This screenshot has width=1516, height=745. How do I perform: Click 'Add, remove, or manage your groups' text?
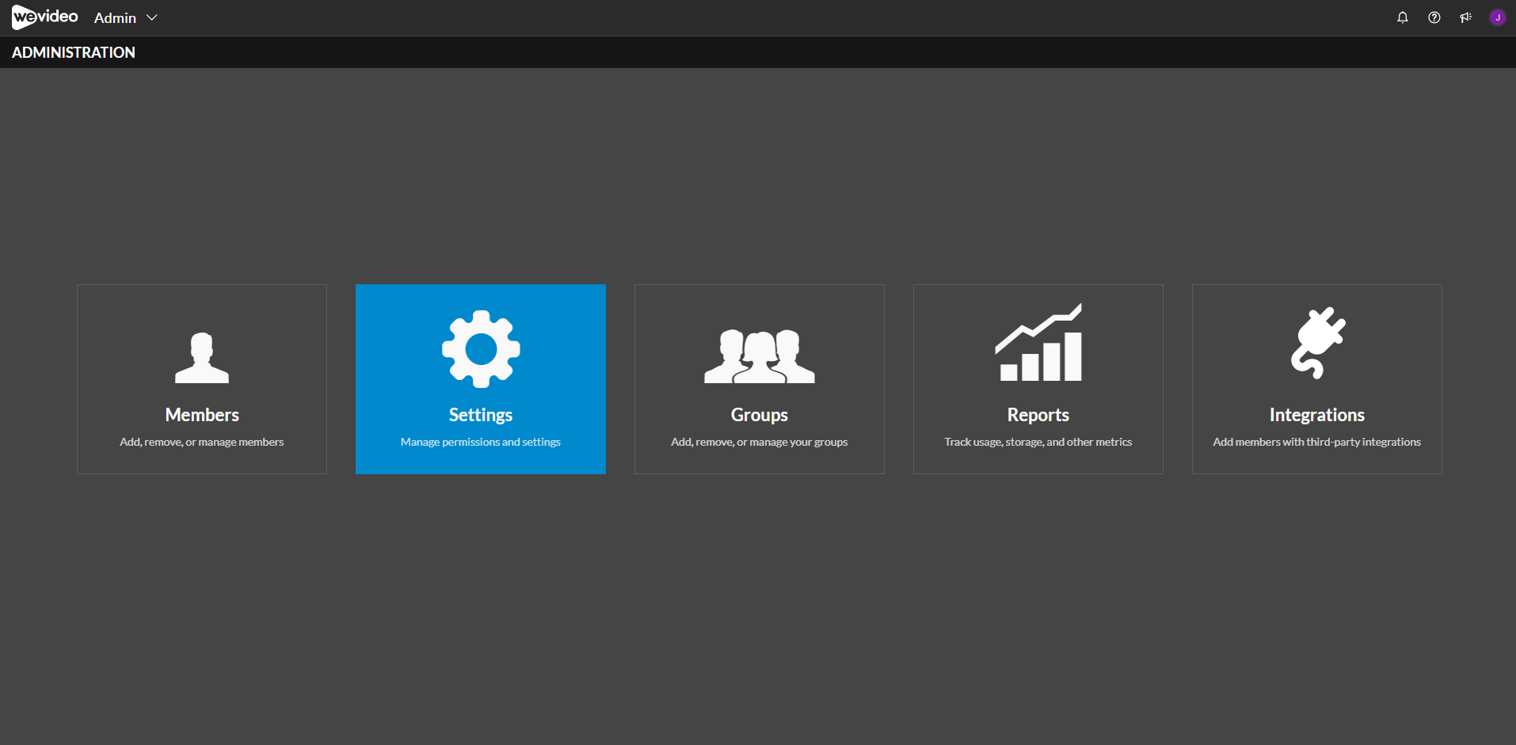[760, 442]
